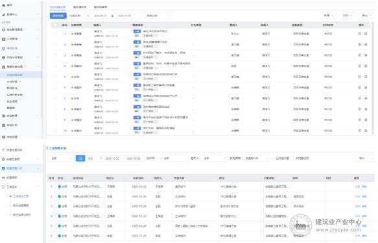The width and height of the screenshot is (378, 243).
Task: Open the home icon in the sidebar
Action: pos(3,5)
